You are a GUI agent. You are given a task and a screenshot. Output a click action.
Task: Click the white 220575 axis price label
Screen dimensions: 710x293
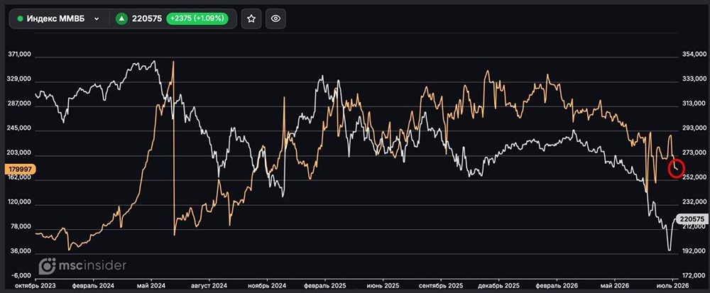click(x=692, y=219)
